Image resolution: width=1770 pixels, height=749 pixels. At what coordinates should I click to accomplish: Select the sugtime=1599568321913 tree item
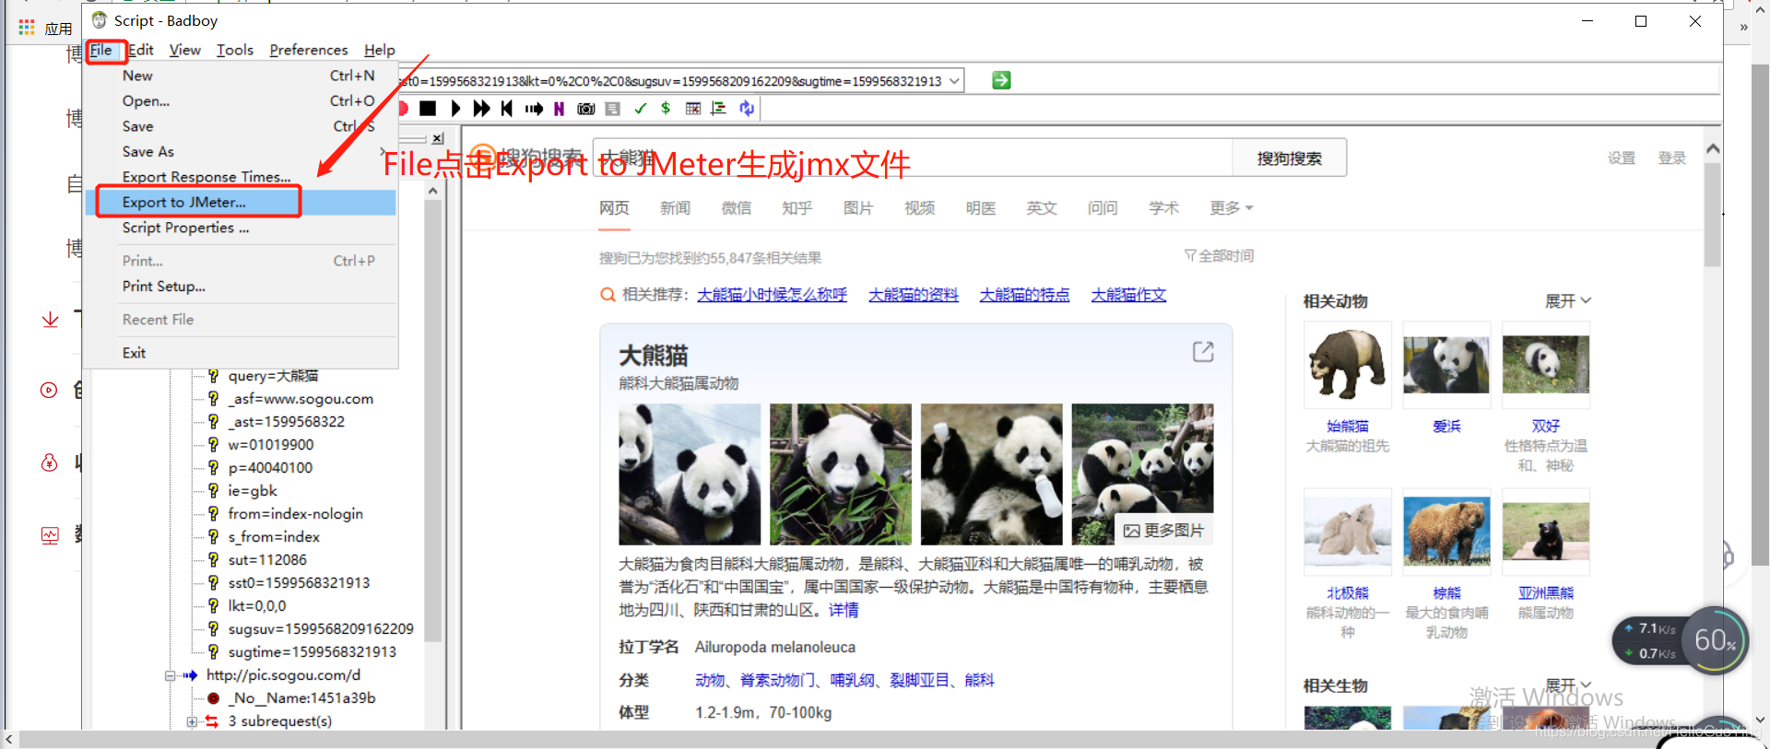click(x=313, y=652)
